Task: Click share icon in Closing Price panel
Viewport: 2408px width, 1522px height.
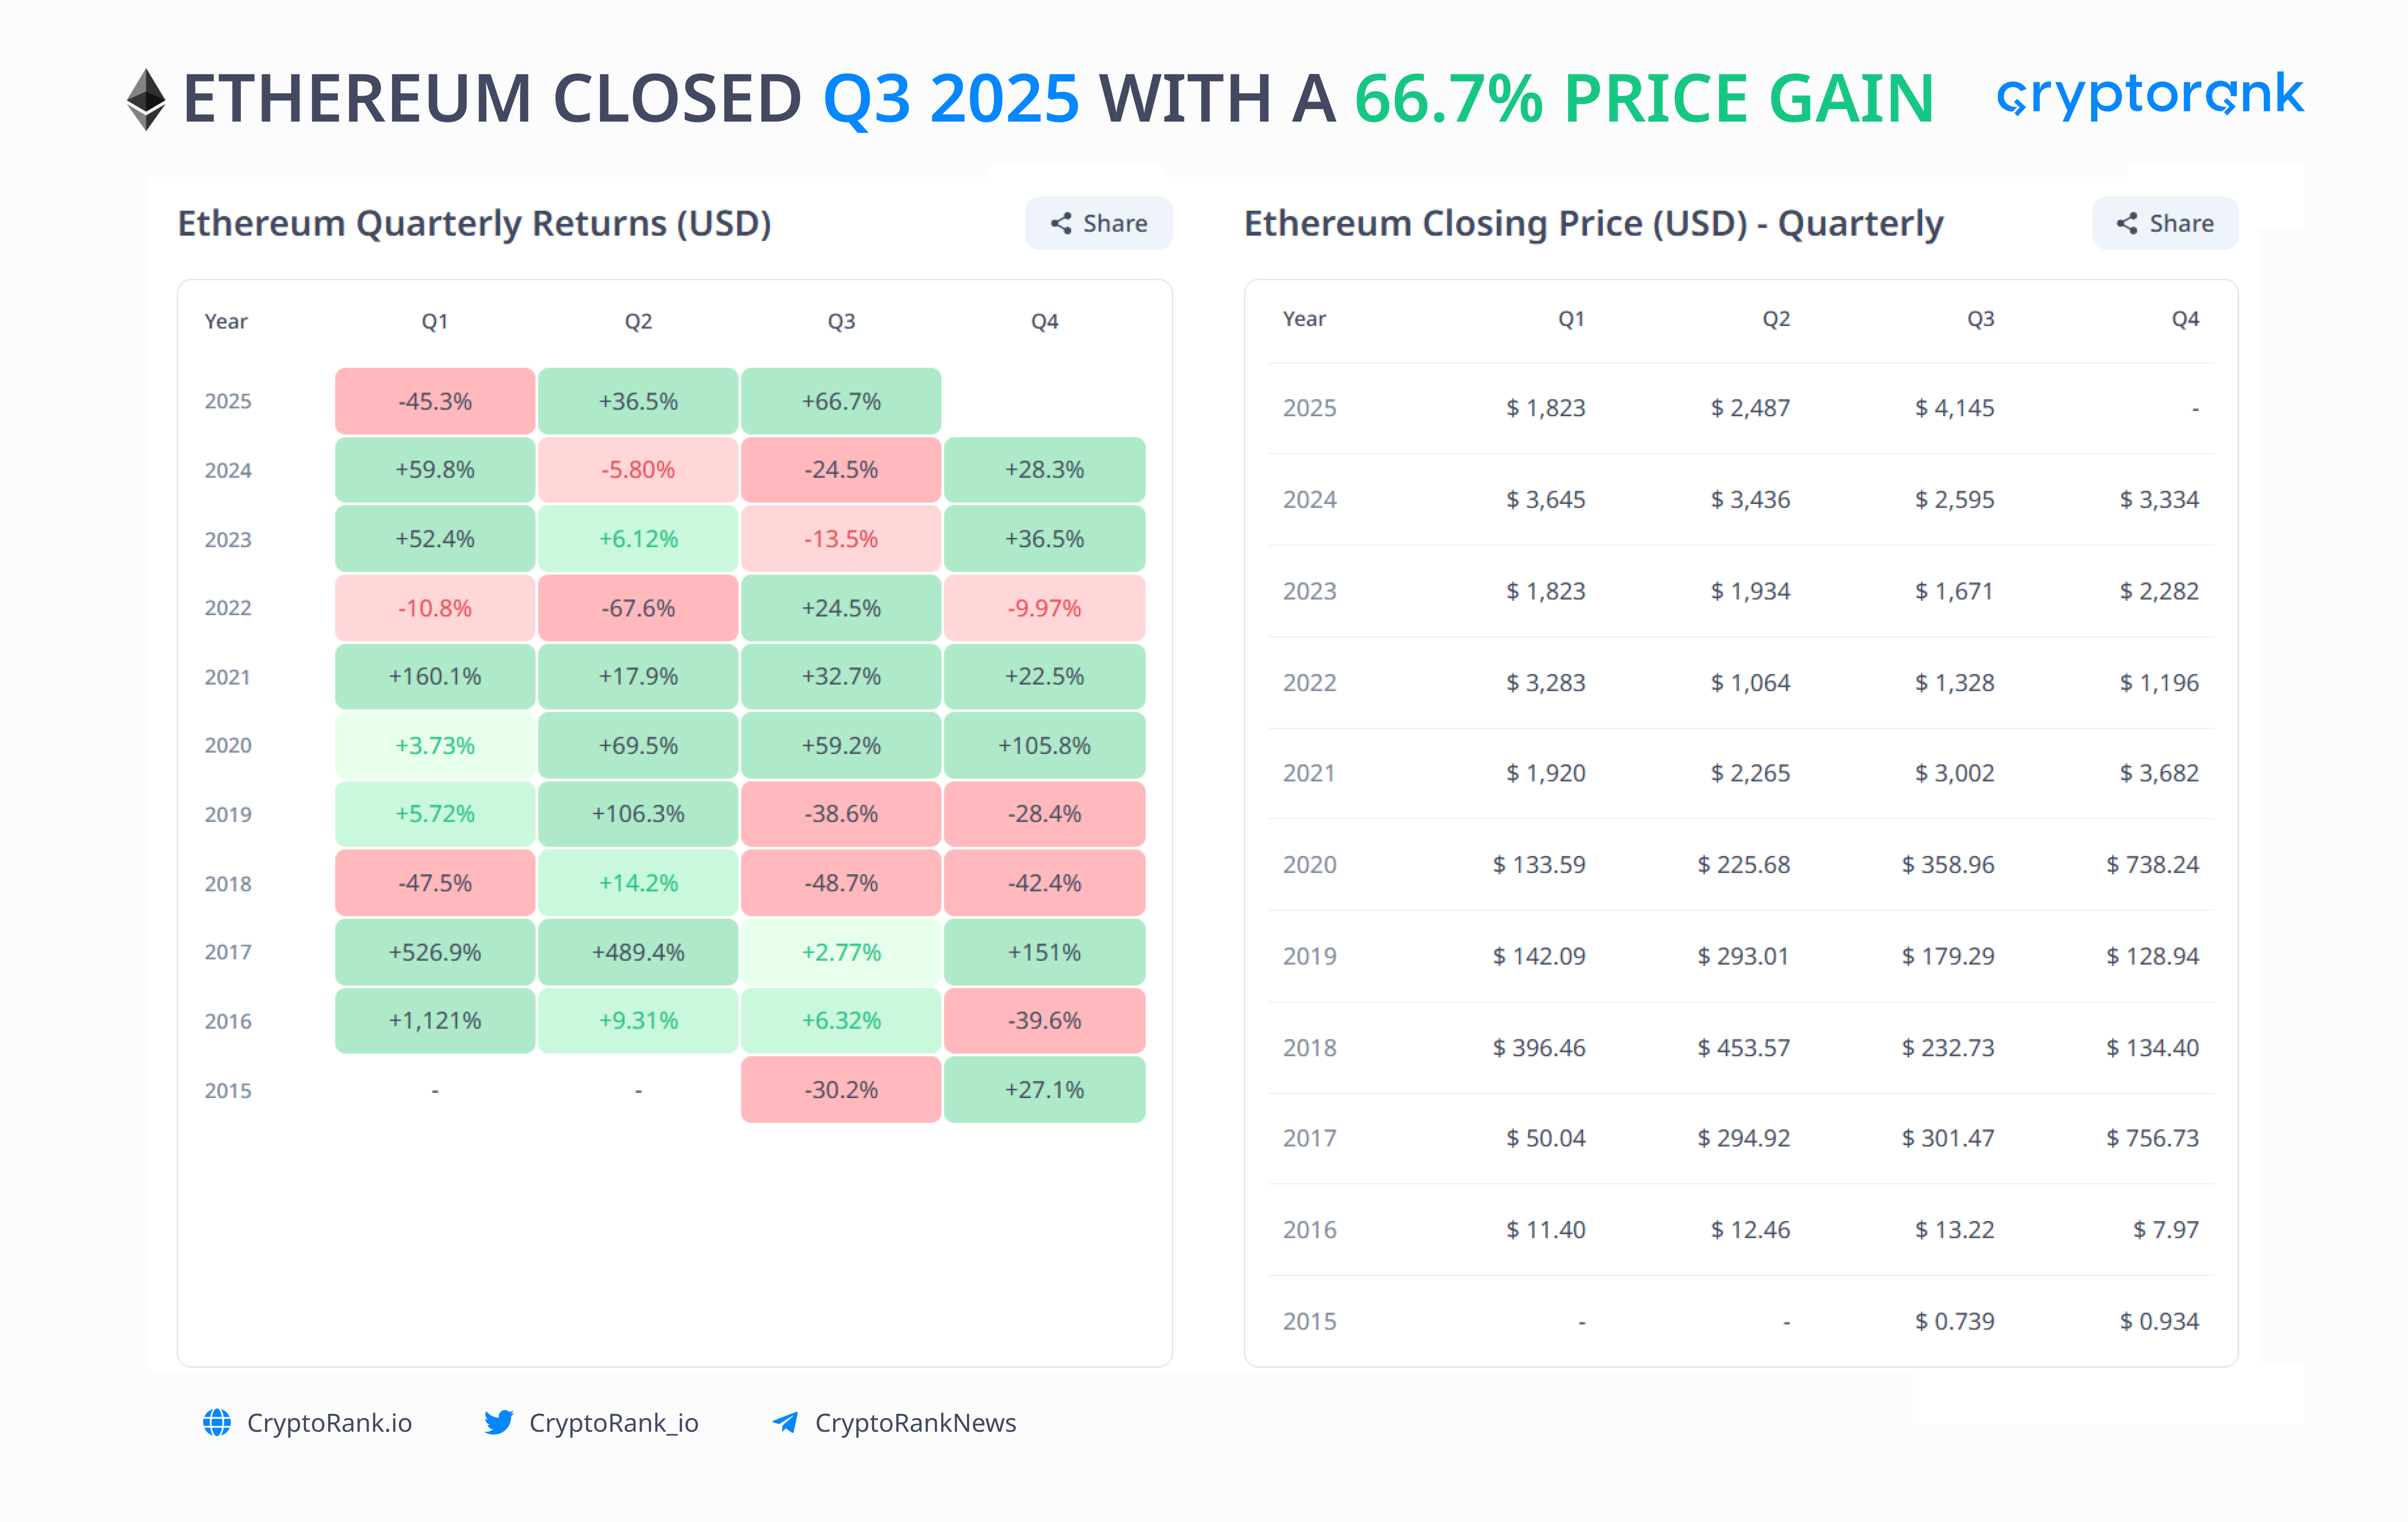Action: coord(2127,224)
